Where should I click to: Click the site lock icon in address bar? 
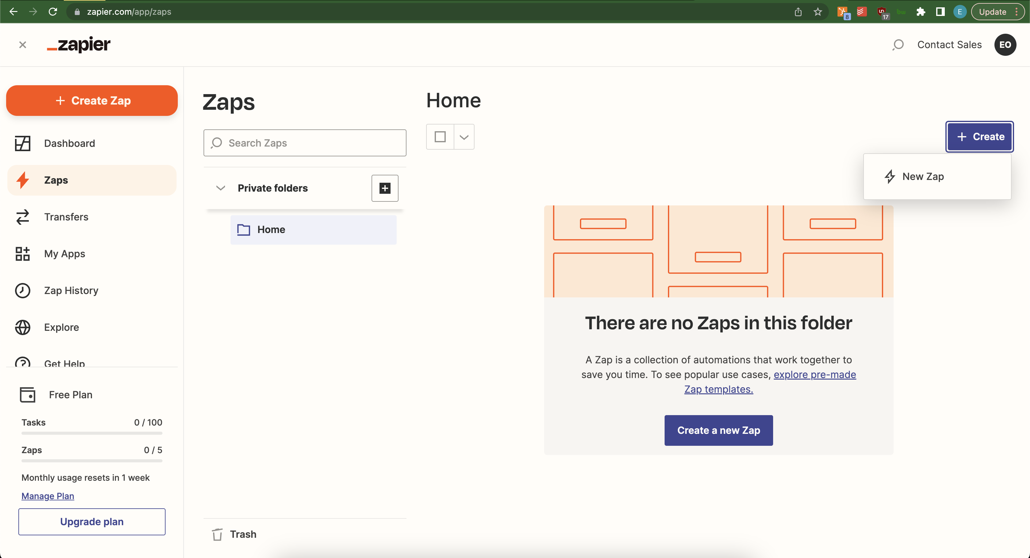point(77,12)
